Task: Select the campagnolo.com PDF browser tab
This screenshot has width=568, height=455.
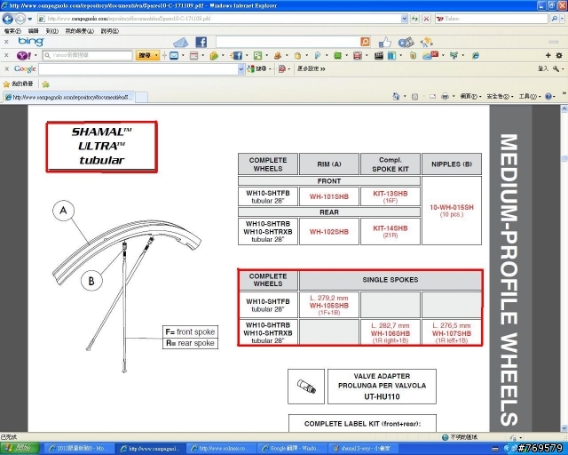Action: point(69,97)
